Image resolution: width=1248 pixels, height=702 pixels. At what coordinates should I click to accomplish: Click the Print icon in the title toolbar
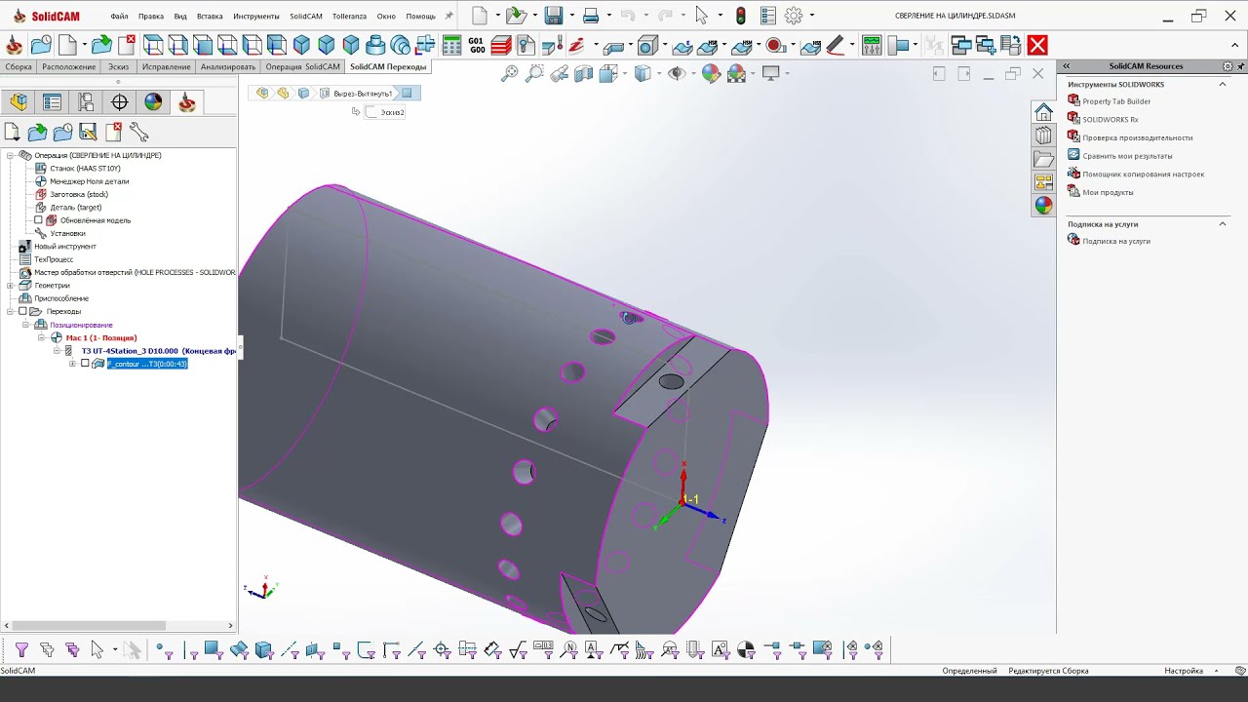pos(591,16)
